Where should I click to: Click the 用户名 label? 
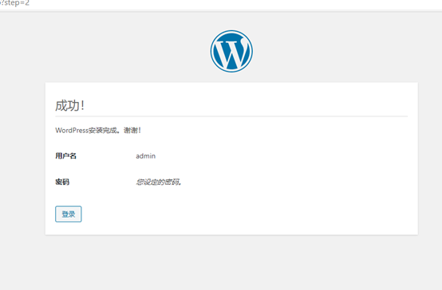point(65,155)
